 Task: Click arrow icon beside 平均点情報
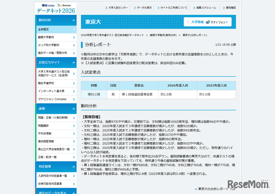[74, 134]
